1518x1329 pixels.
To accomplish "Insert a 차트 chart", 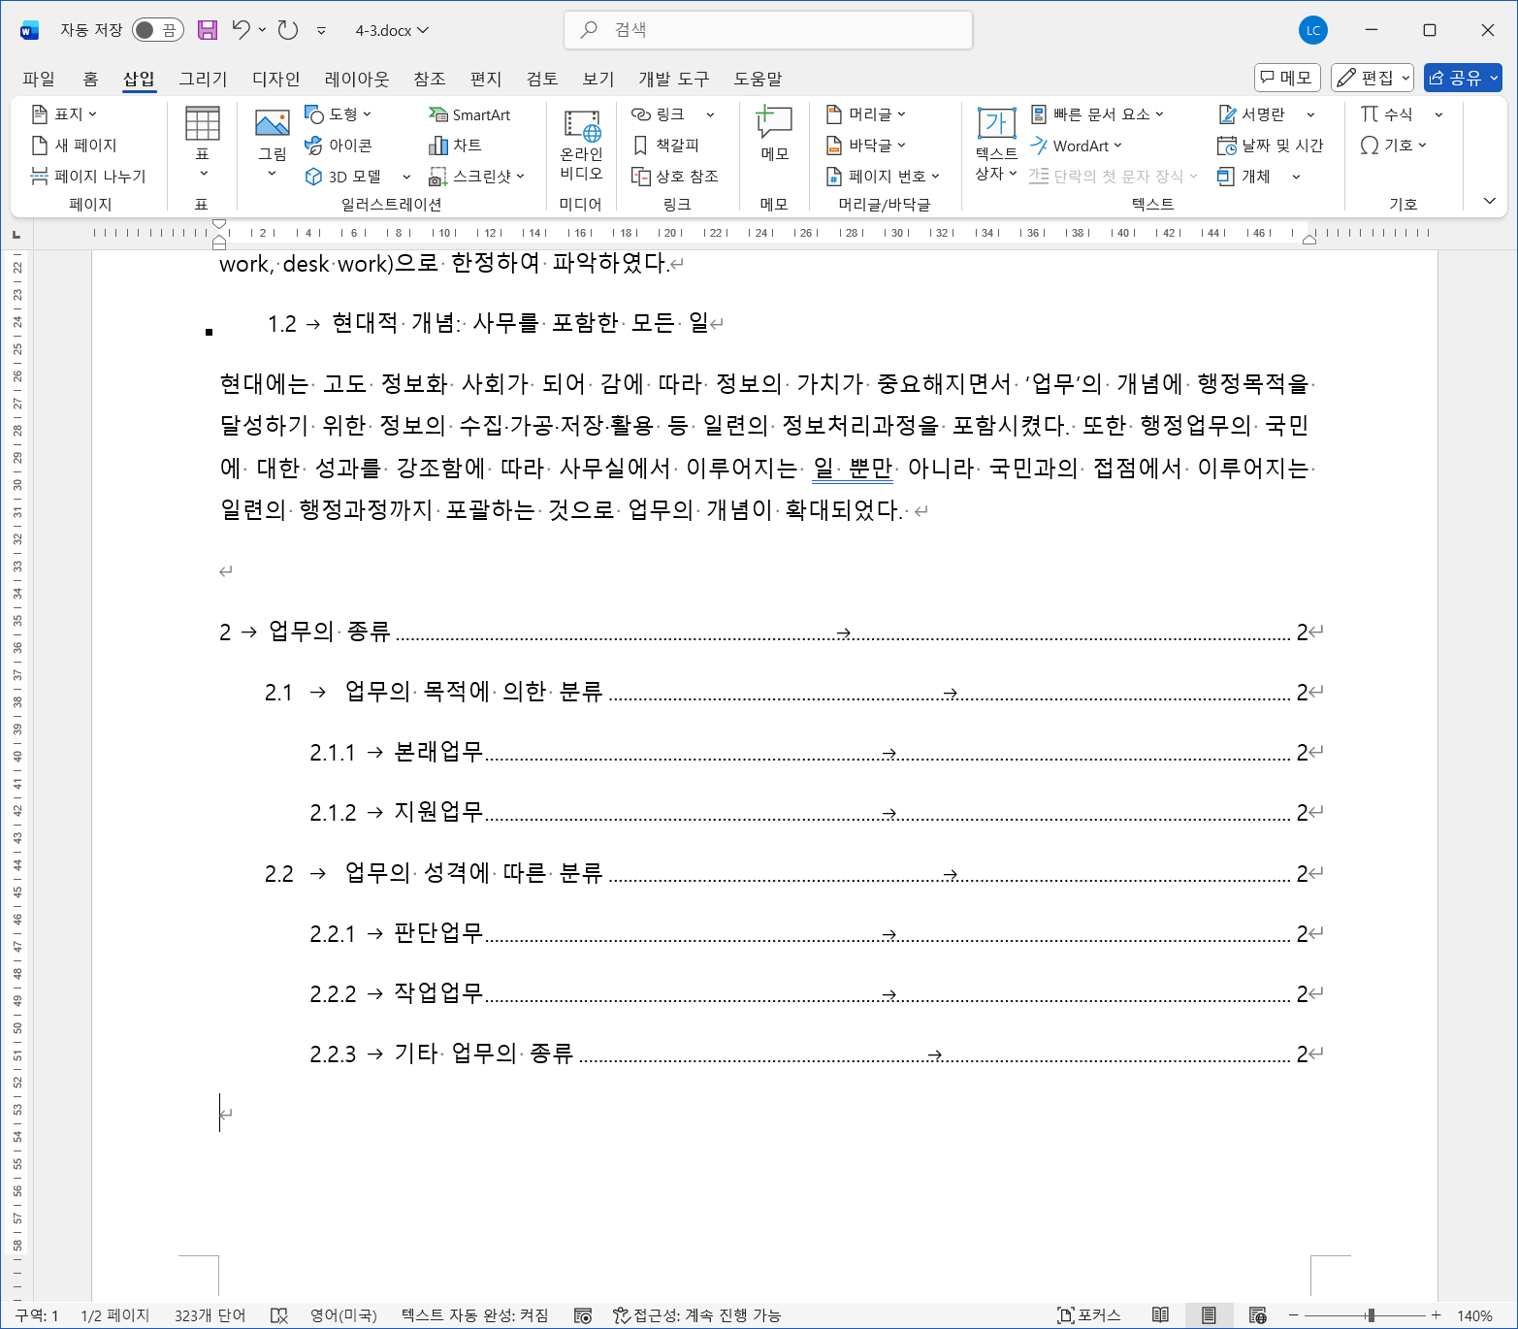I will click(x=455, y=146).
